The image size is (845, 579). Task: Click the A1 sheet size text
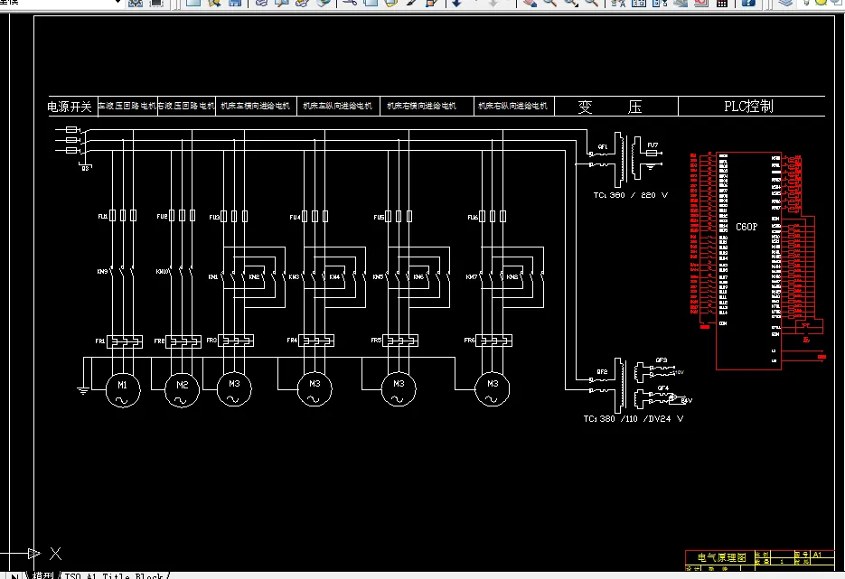pos(817,555)
